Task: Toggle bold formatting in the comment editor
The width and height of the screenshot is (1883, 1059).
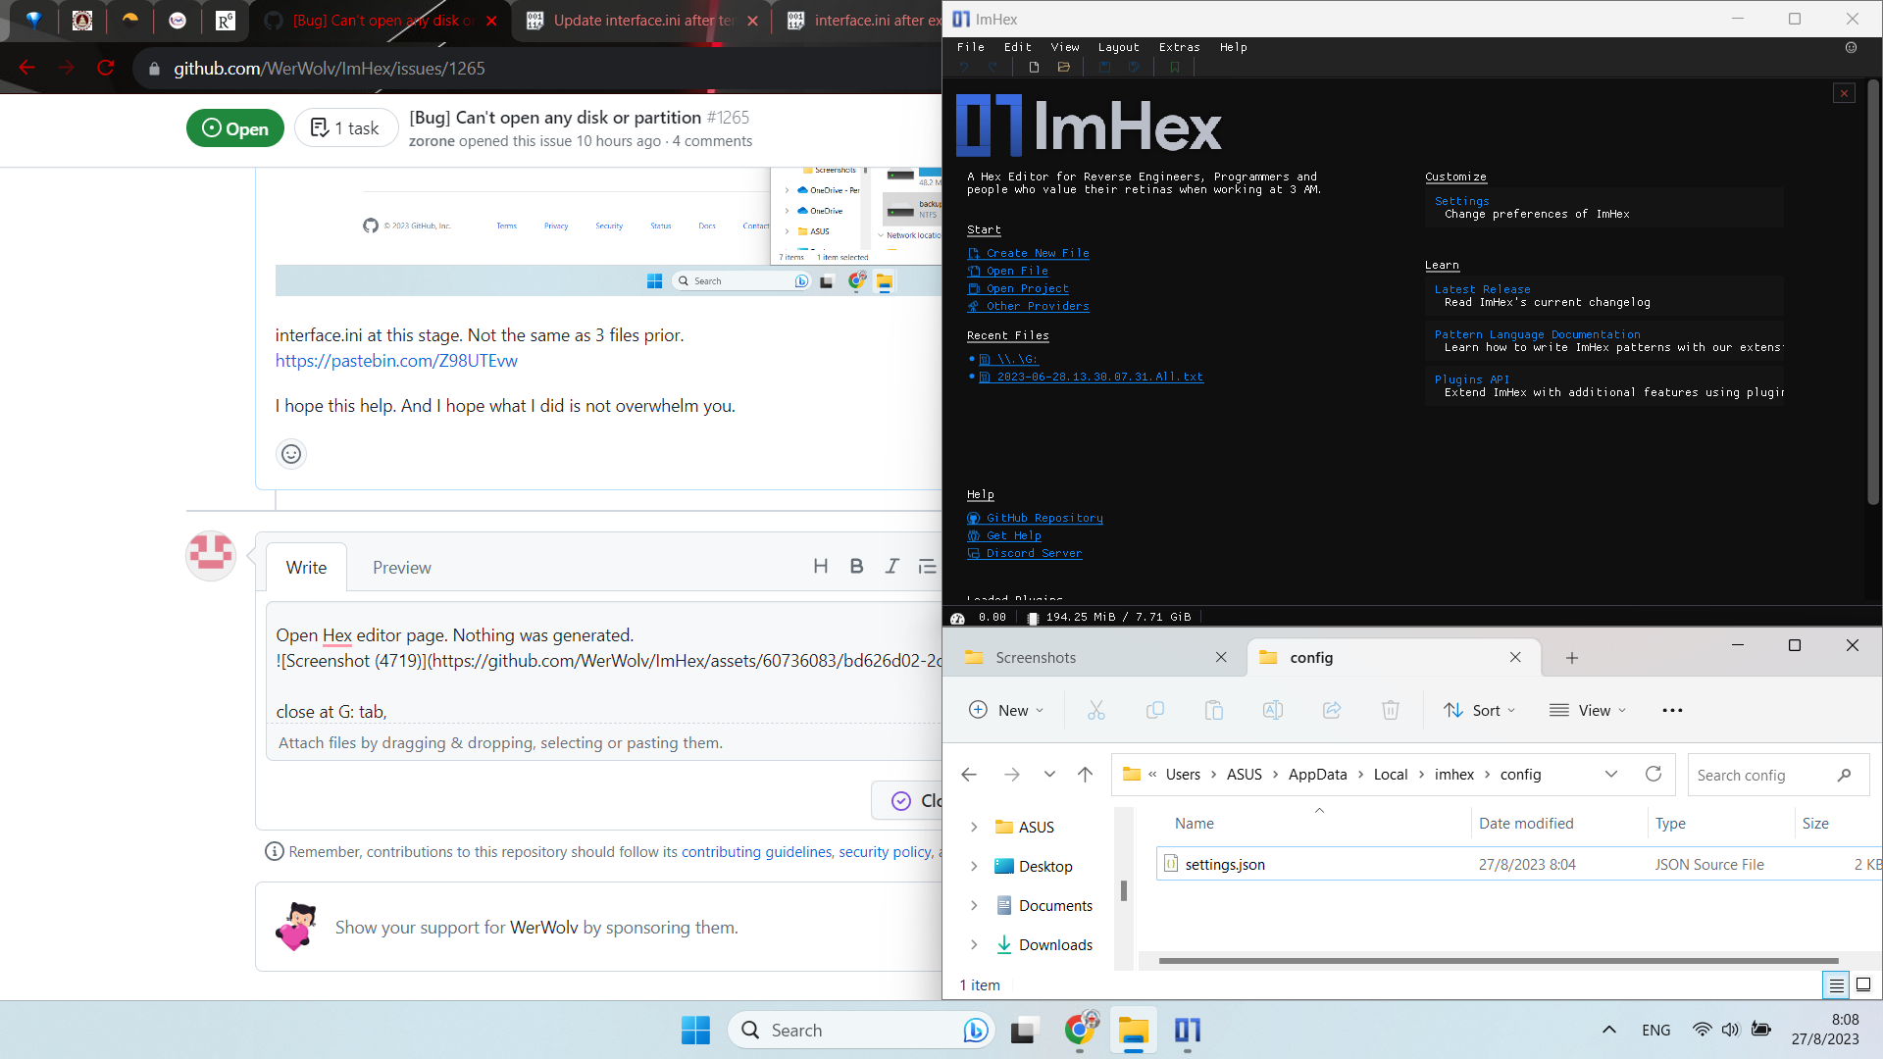Action: 856,566
